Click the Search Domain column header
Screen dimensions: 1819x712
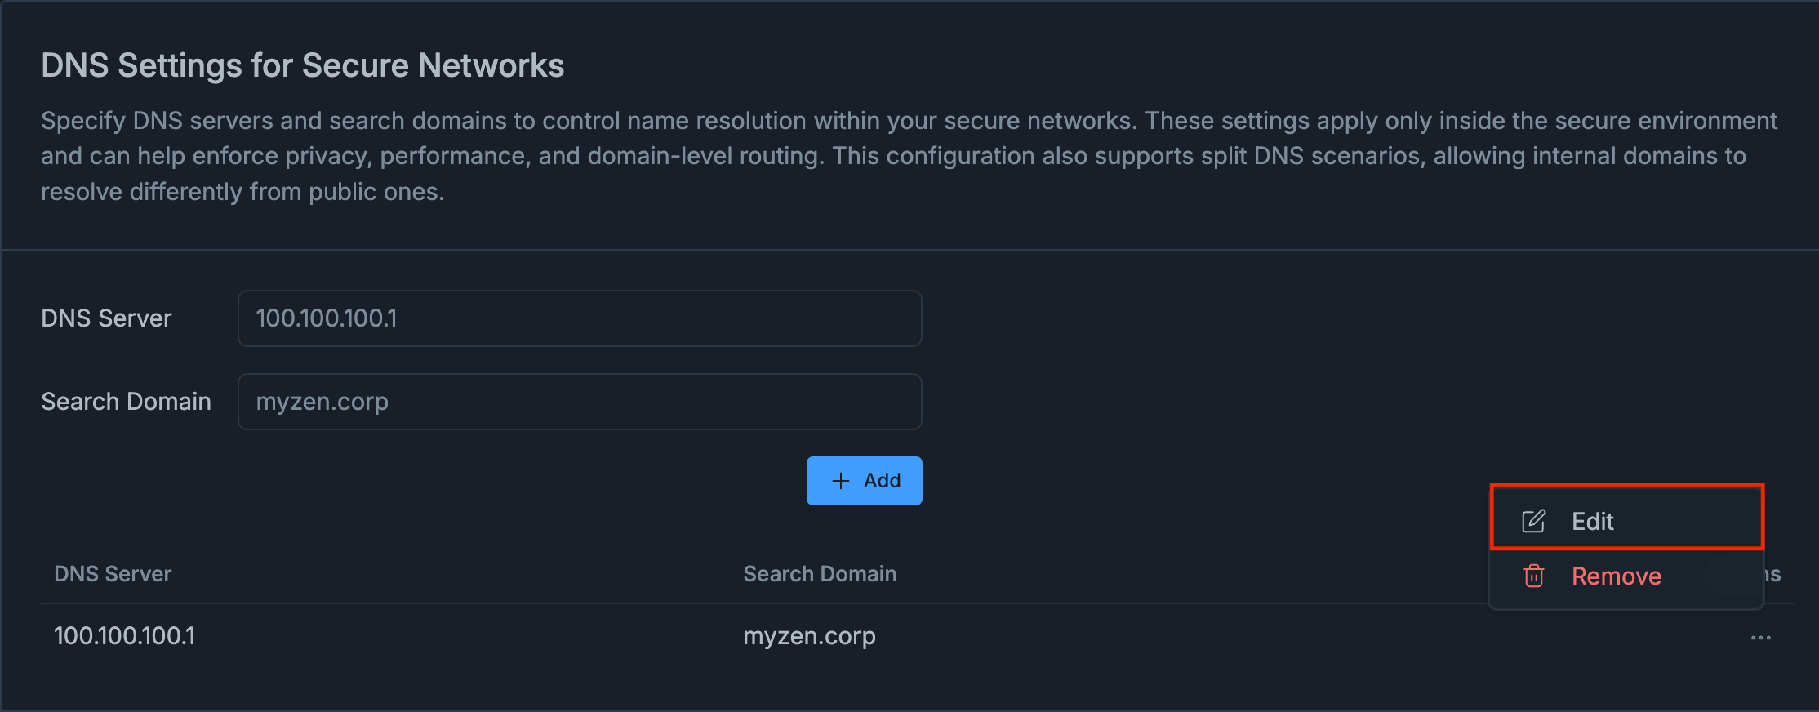[x=820, y=573]
